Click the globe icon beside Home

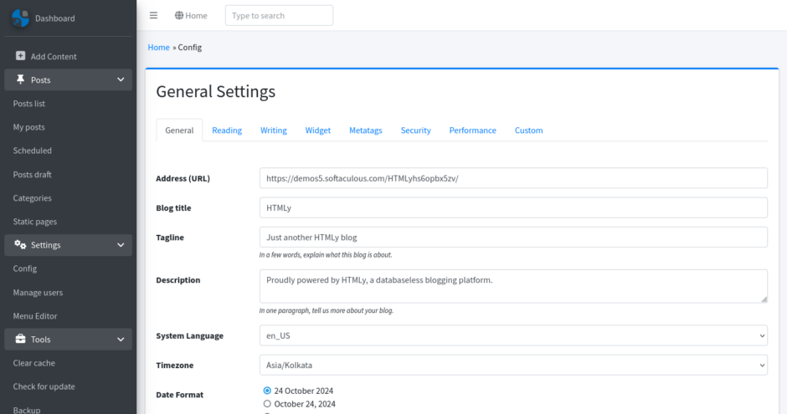point(179,15)
